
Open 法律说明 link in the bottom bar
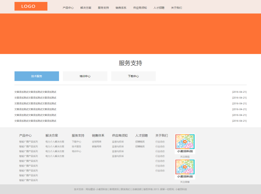pyautogui.click(x=137, y=189)
